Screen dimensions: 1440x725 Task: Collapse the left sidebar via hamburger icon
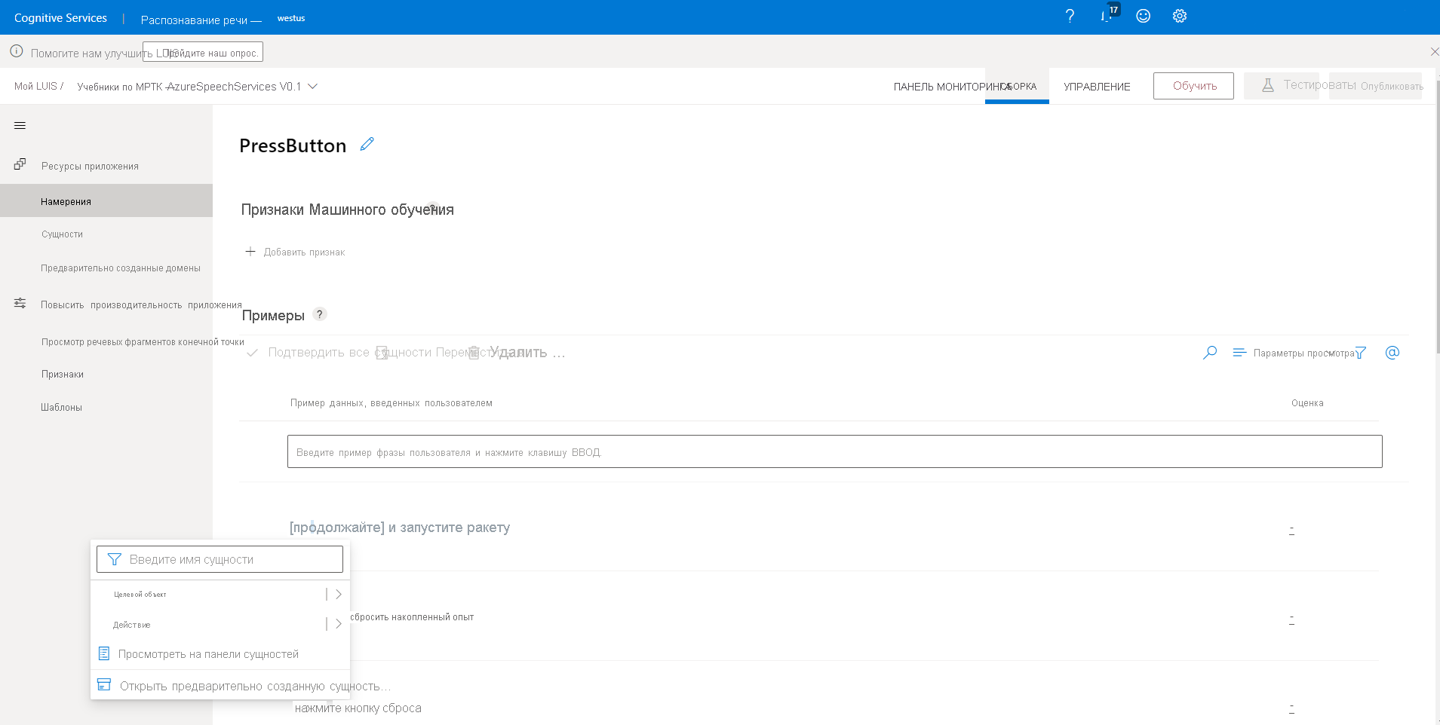click(x=19, y=125)
